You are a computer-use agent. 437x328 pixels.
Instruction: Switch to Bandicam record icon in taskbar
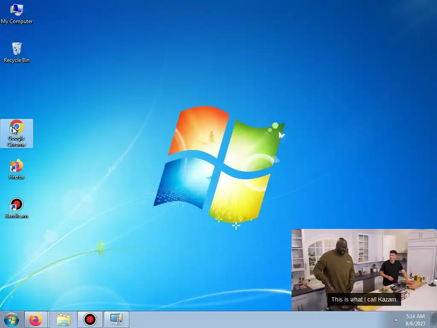(x=90, y=319)
